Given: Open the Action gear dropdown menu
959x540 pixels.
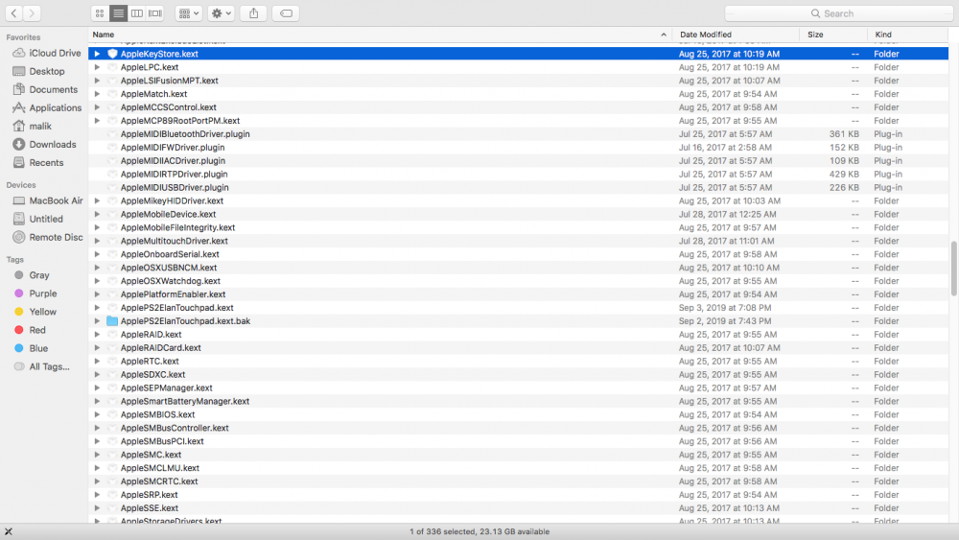Looking at the screenshot, I should [x=221, y=13].
